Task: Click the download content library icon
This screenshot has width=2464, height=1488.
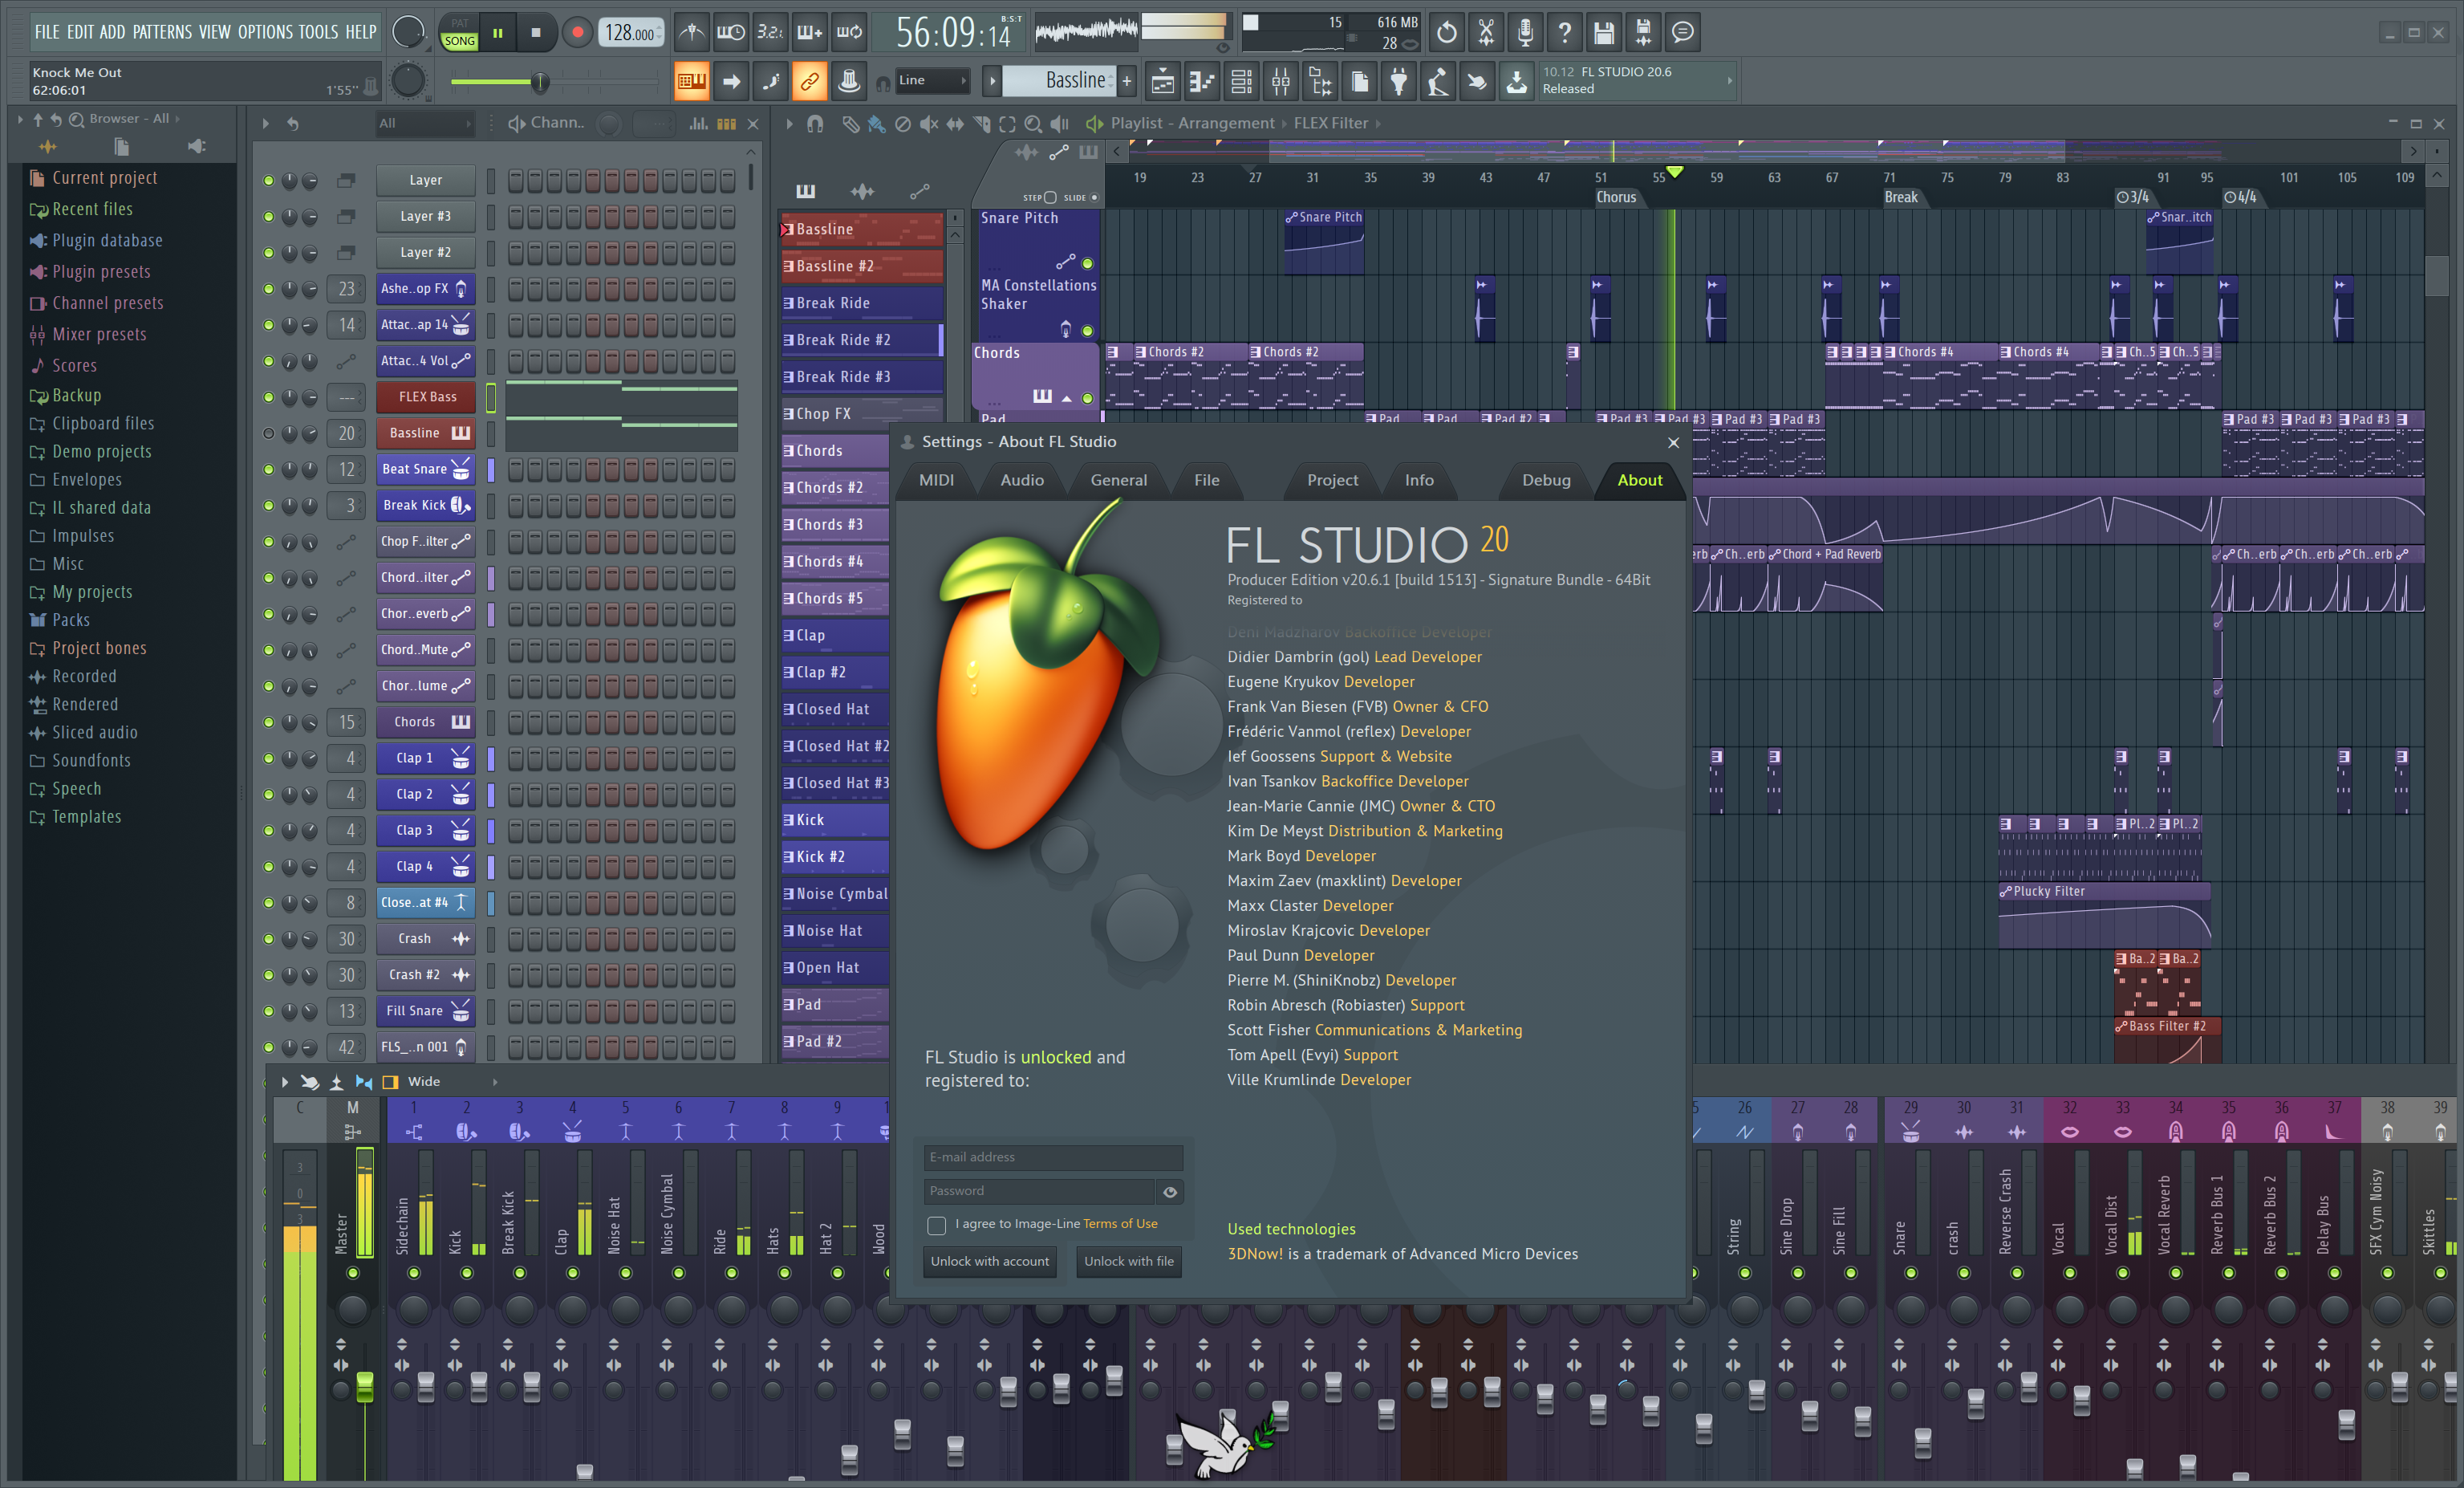Action: (x=1517, y=81)
